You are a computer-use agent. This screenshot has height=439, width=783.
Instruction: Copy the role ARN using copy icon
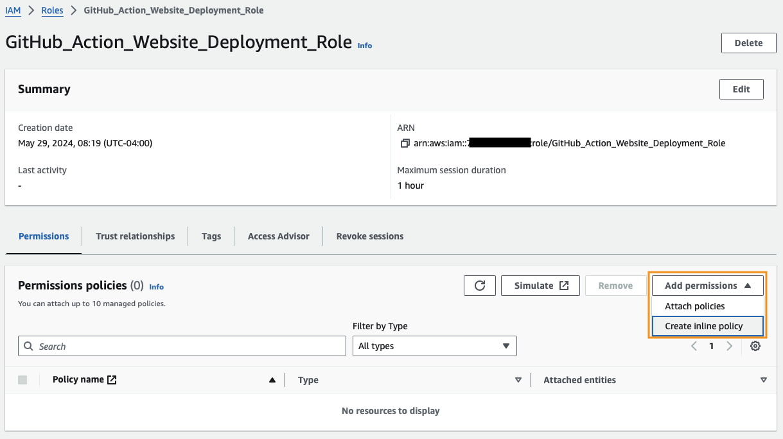coord(405,144)
